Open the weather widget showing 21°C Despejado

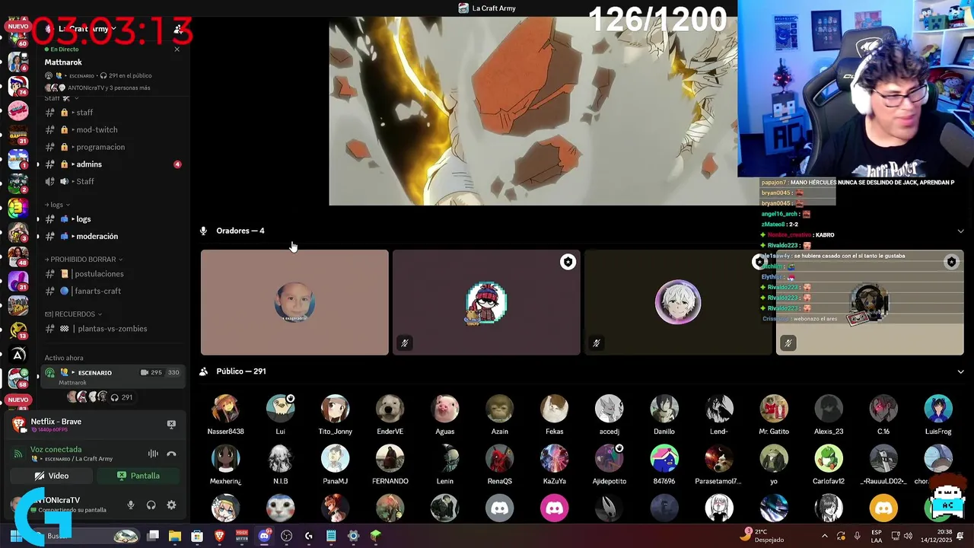pos(762,536)
